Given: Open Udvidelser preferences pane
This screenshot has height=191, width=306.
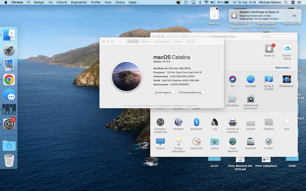Looking at the screenshot, I should [233, 101].
